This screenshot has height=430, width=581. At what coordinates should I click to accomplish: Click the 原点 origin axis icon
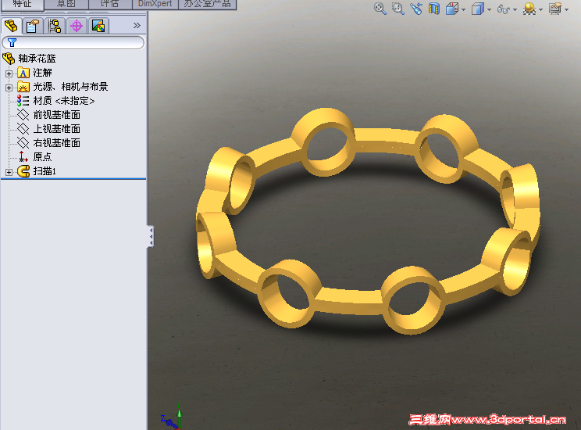coord(23,156)
